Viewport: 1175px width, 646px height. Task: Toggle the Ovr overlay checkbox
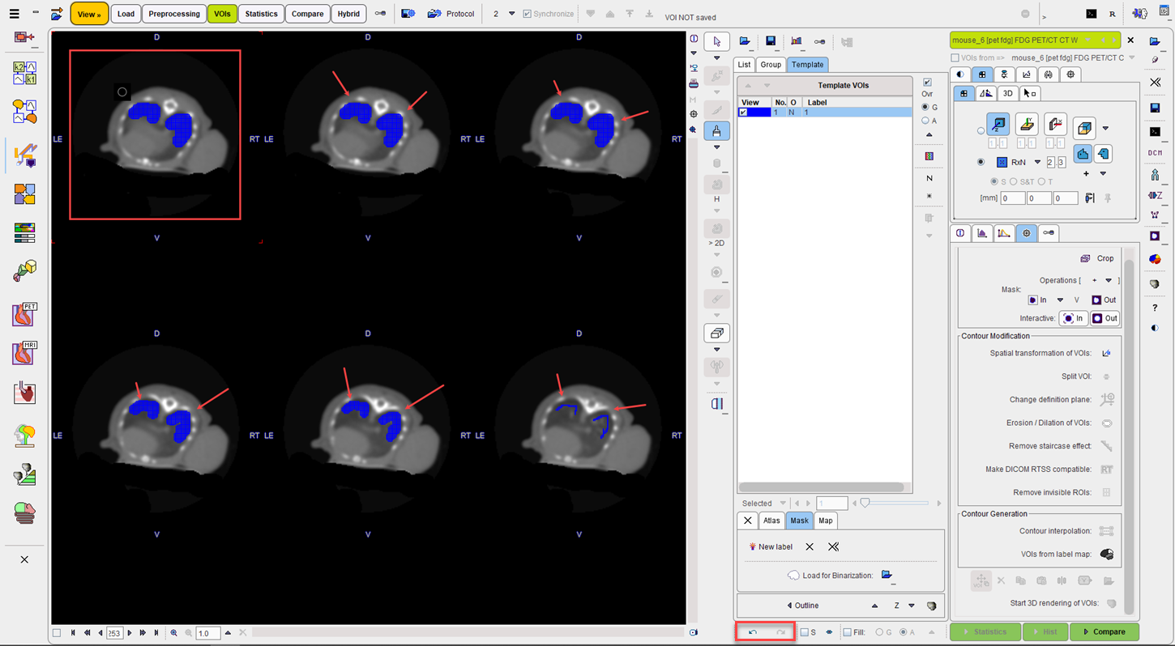tap(928, 83)
